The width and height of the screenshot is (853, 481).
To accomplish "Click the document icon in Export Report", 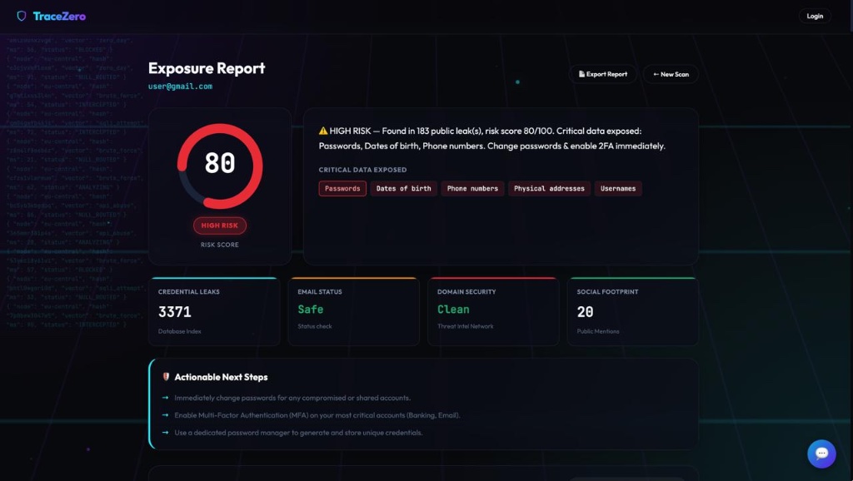I will coord(581,74).
